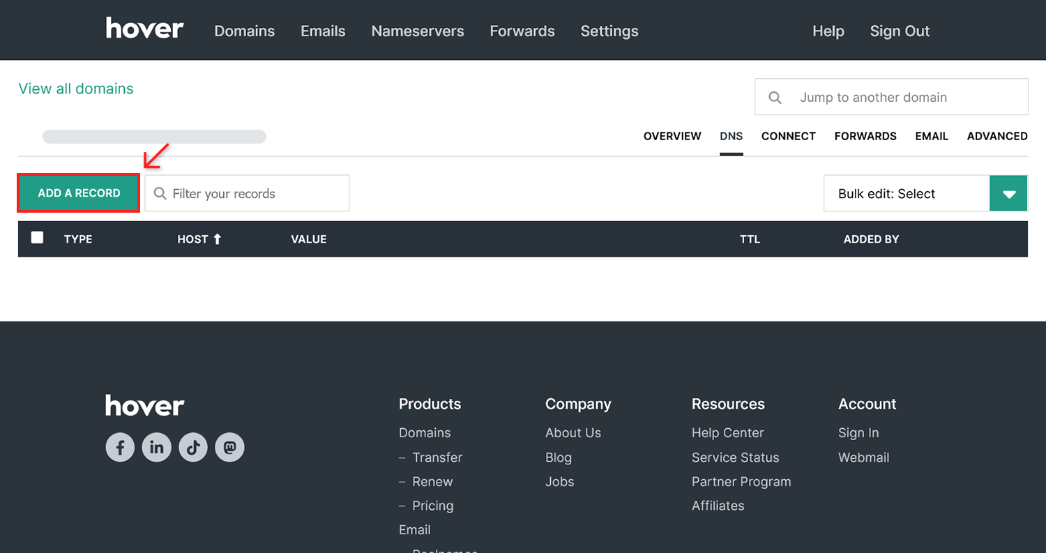This screenshot has height=553, width=1046.
Task: Sort records by the Host arrow icon
Action: [x=217, y=239]
